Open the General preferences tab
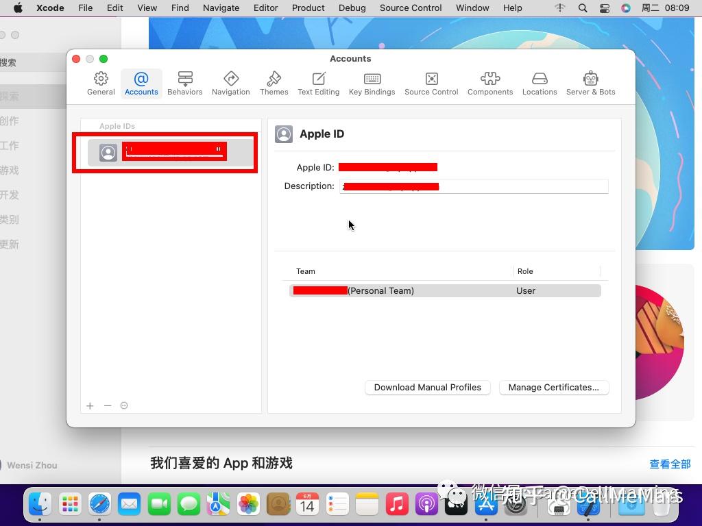Viewport: 702px width, 526px height. pos(101,84)
